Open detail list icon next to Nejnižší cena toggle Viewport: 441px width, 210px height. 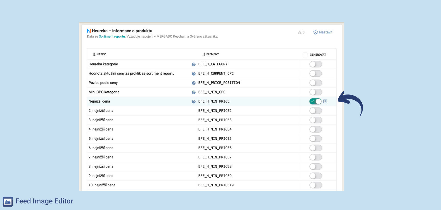click(325, 101)
